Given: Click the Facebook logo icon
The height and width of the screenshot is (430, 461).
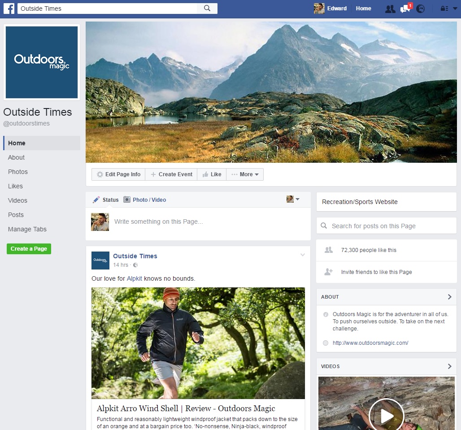Looking at the screenshot, I should point(9,9).
